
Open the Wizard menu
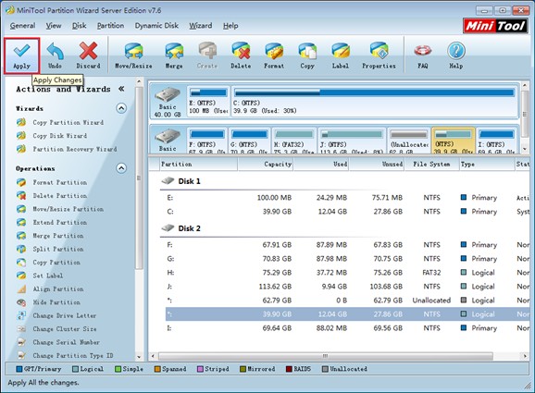[201, 26]
